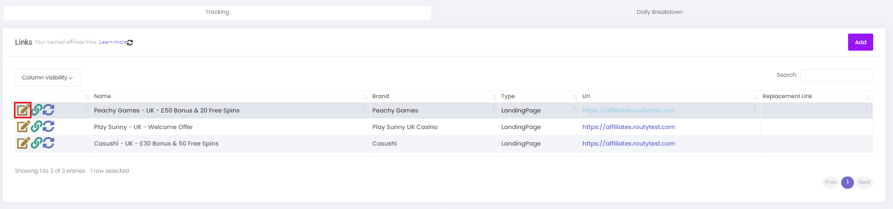Click refresh icon in Peachy Games row
The height and width of the screenshot is (209, 893).
point(49,110)
